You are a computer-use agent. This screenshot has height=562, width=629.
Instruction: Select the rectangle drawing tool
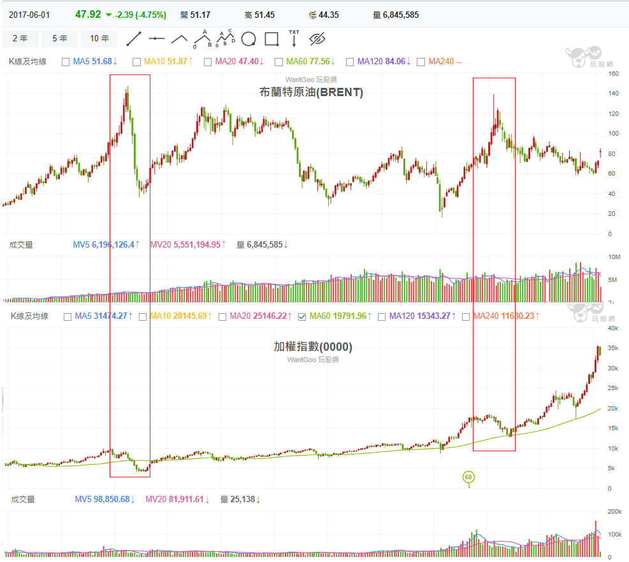pyautogui.click(x=271, y=39)
